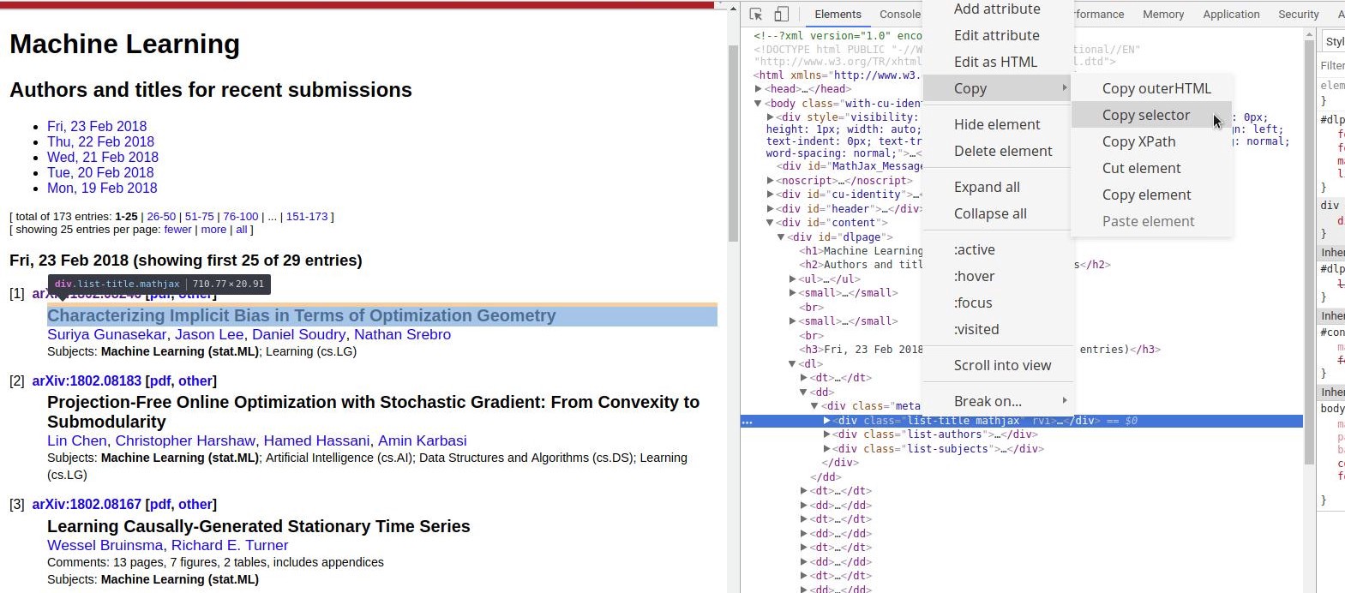
Task: Open the Break on submenu arrow
Action: pyautogui.click(x=1064, y=401)
